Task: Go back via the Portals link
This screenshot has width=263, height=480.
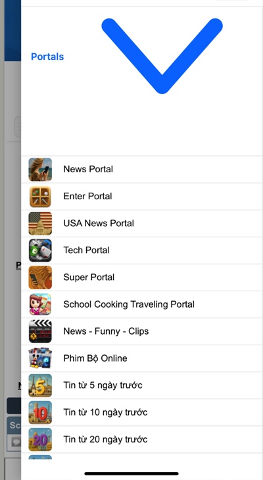Action: point(47,57)
